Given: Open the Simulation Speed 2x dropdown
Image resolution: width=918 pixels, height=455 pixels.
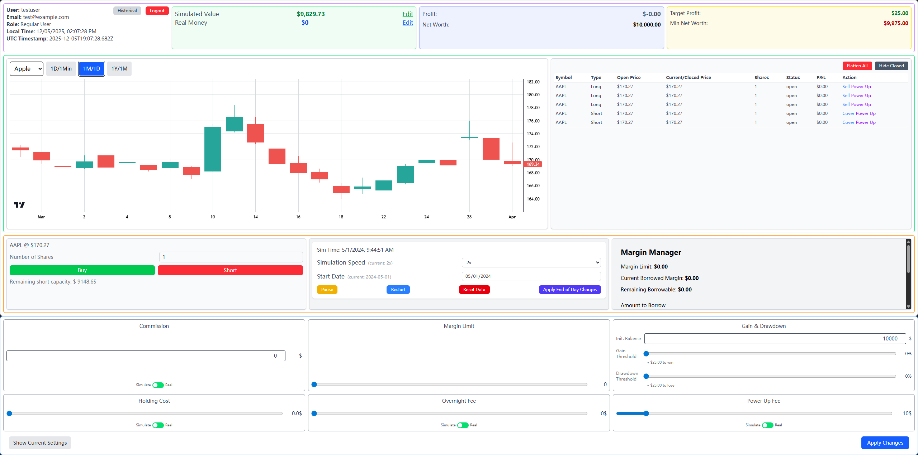Looking at the screenshot, I should [x=531, y=262].
